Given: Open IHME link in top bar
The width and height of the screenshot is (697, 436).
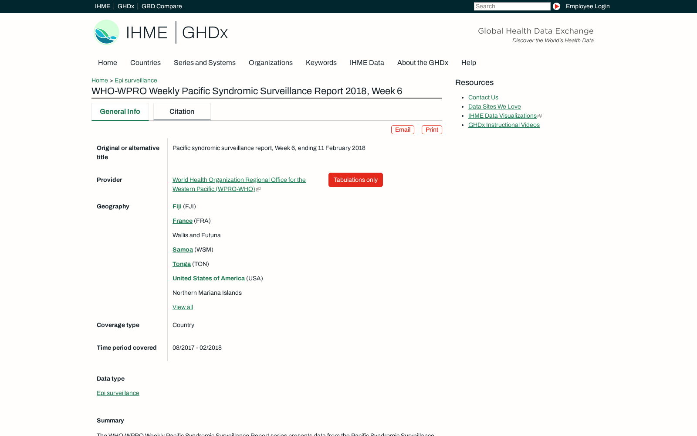Looking at the screenshot, I should (102, 6).
